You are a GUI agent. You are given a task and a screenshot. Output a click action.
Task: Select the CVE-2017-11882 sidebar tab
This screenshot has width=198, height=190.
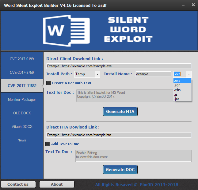(x=22, y=86)
